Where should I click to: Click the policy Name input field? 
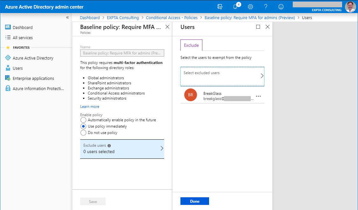point(122,53)
